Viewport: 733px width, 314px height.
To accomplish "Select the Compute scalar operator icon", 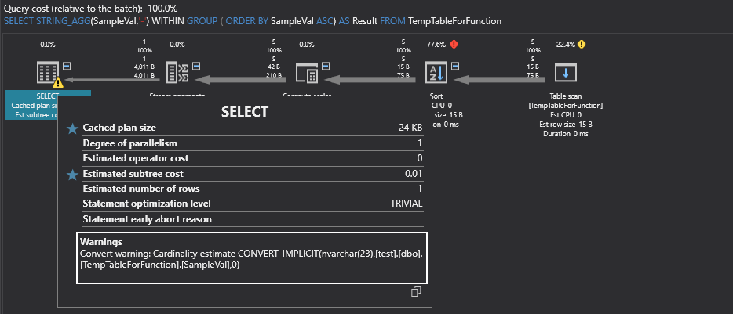I will [x=307, y=74].
